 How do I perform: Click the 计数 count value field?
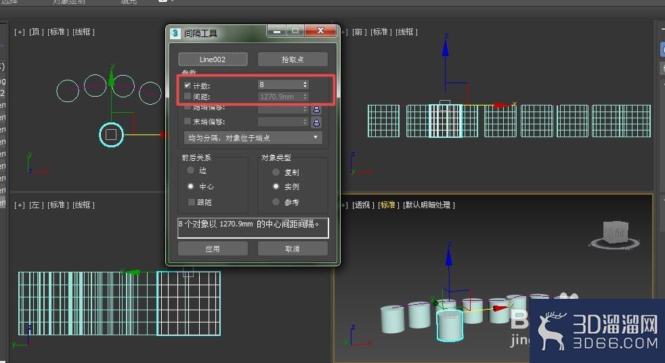coord(280,84)
